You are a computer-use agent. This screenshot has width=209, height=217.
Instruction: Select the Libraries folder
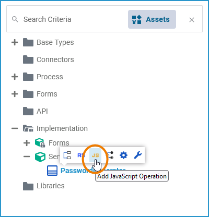coord(44,186)
